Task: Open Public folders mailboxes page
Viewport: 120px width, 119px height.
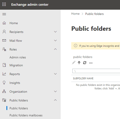Action: 26,115
